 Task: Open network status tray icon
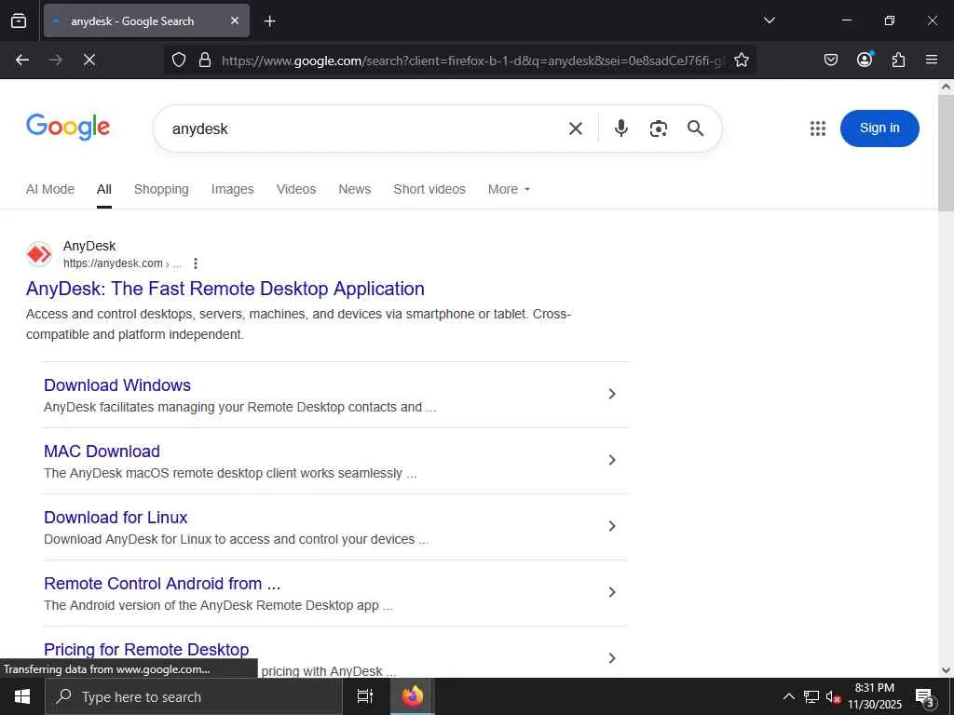point(811,696)
